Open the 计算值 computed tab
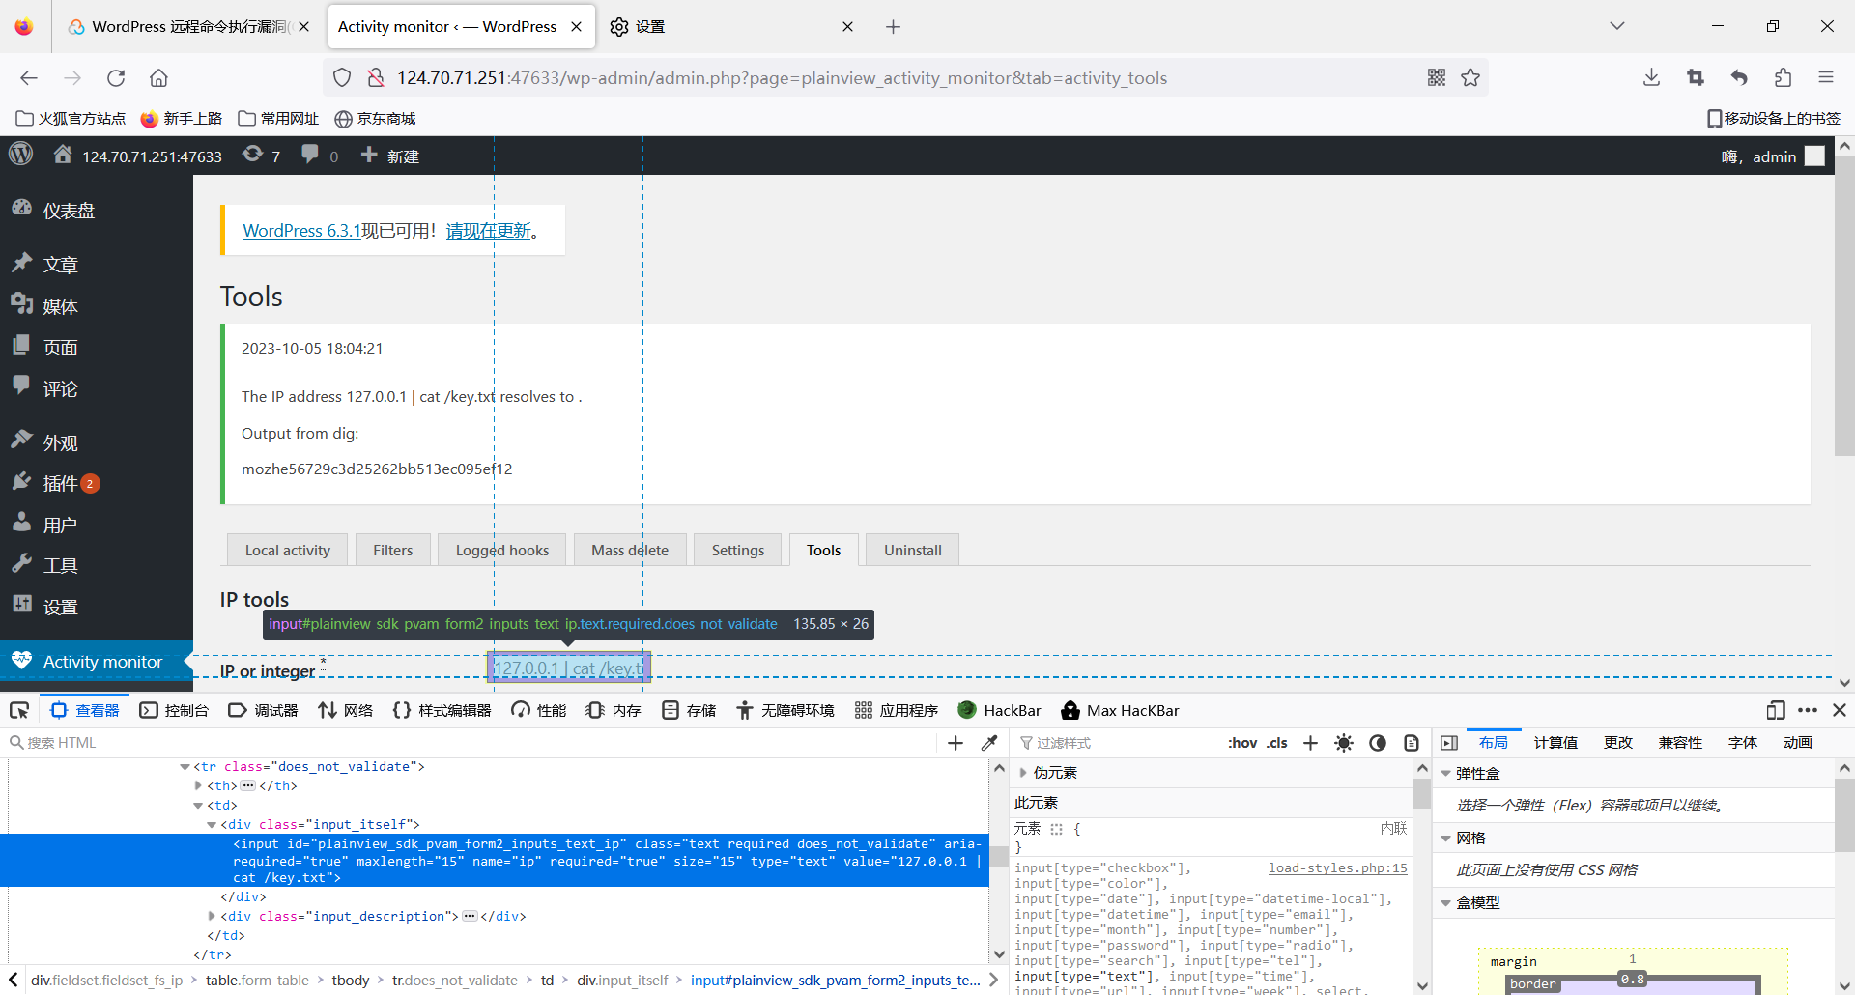 (x=1555, y=743)
